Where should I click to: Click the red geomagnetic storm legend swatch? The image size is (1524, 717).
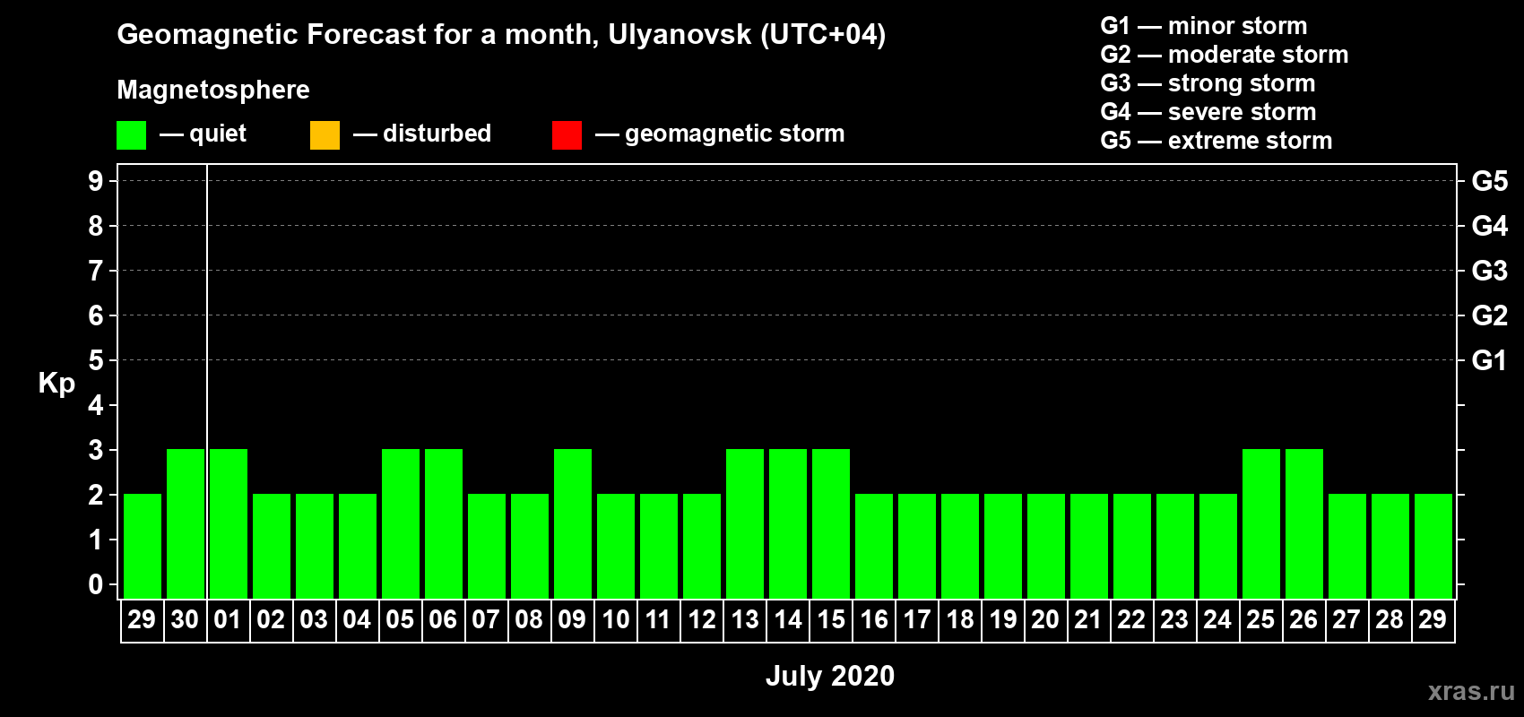567,135
